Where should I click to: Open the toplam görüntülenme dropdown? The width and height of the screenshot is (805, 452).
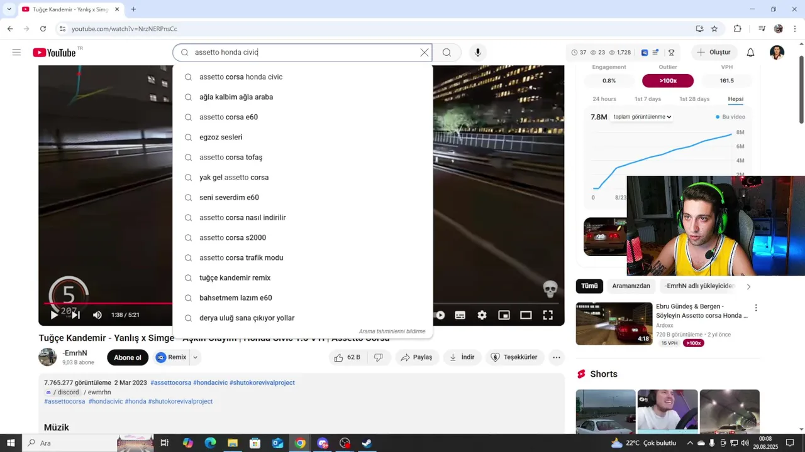point(642,117)
